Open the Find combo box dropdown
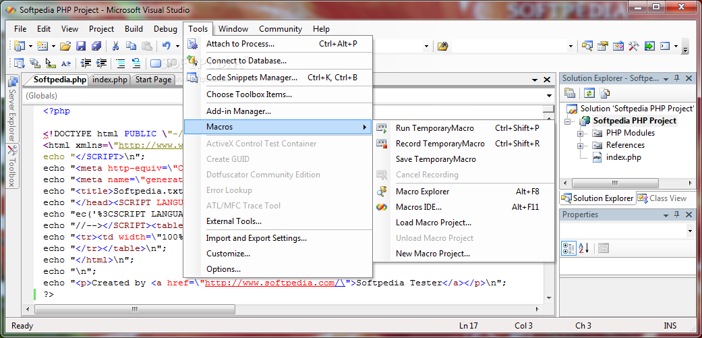702x338 pixels. click(x=571, y=46)
